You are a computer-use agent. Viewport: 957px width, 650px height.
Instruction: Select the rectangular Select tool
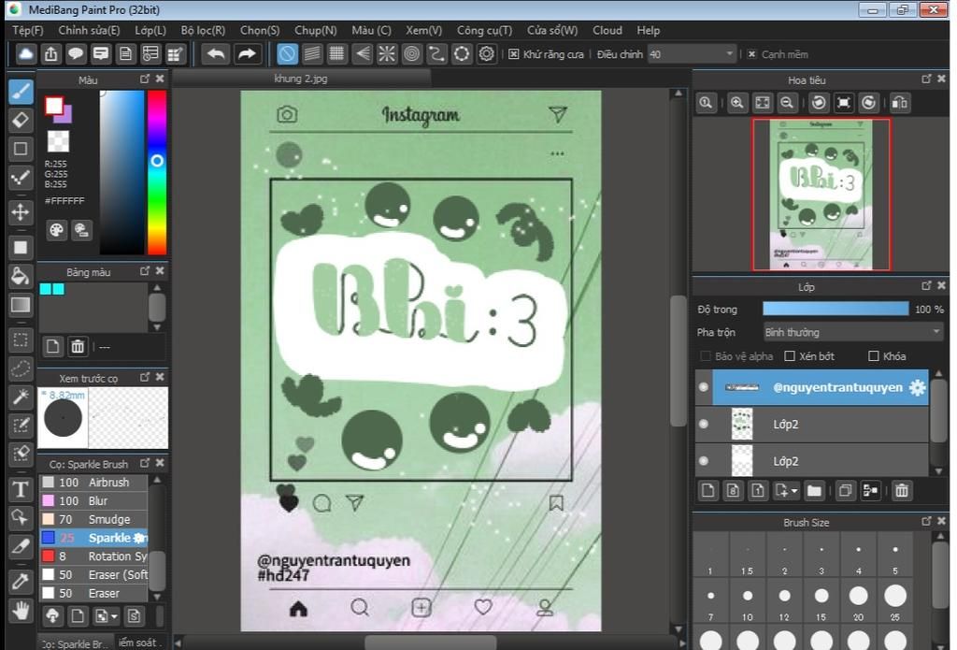21,340
